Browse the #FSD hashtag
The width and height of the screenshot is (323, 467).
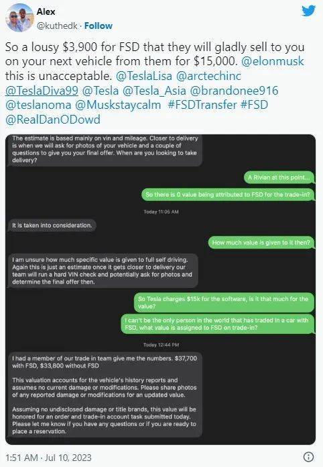(254, 105)
